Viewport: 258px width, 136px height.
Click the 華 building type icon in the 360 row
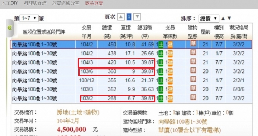(x=193, y=71)
